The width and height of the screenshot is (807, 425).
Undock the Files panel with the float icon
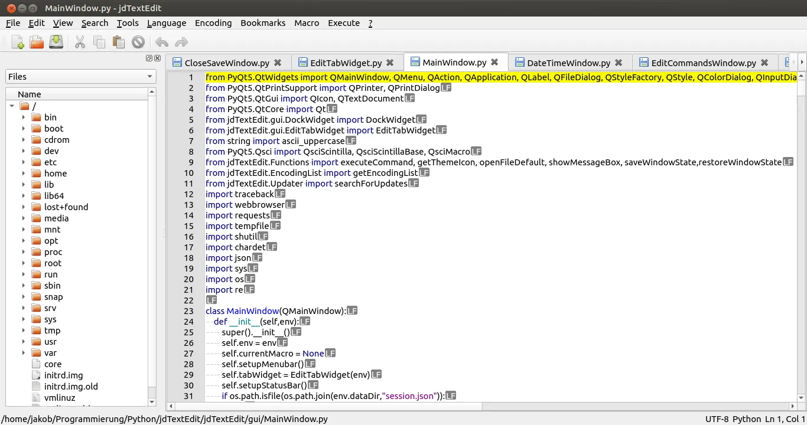tap(149, 58)
